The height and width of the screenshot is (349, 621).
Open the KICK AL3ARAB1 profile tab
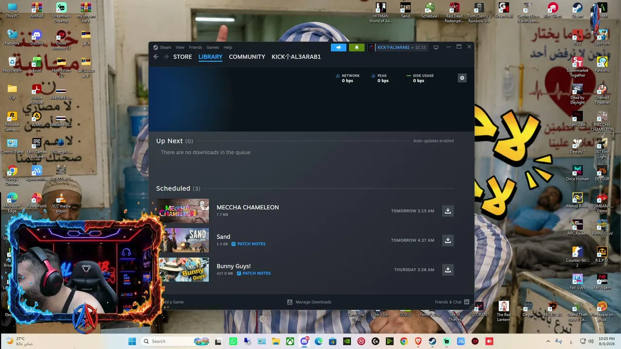296,57
